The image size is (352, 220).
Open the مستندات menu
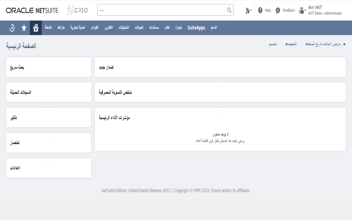(x=154, y=28)
